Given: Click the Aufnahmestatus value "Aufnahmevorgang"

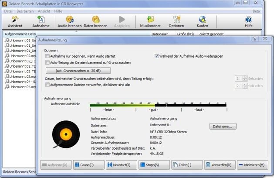Looking at the screenshot, I should [163, 119].
